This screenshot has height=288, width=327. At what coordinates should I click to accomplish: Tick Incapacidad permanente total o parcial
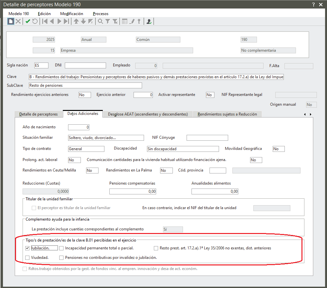pyautogui.click(x=62, y=248)
